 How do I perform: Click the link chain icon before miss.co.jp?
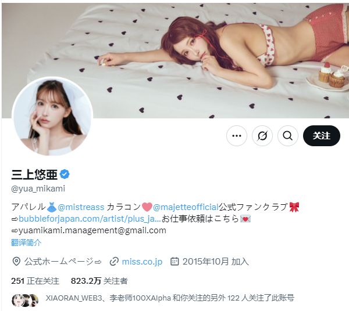(114, 262)
